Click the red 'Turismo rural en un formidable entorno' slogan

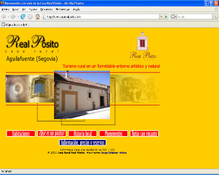[x=111, y=66]
